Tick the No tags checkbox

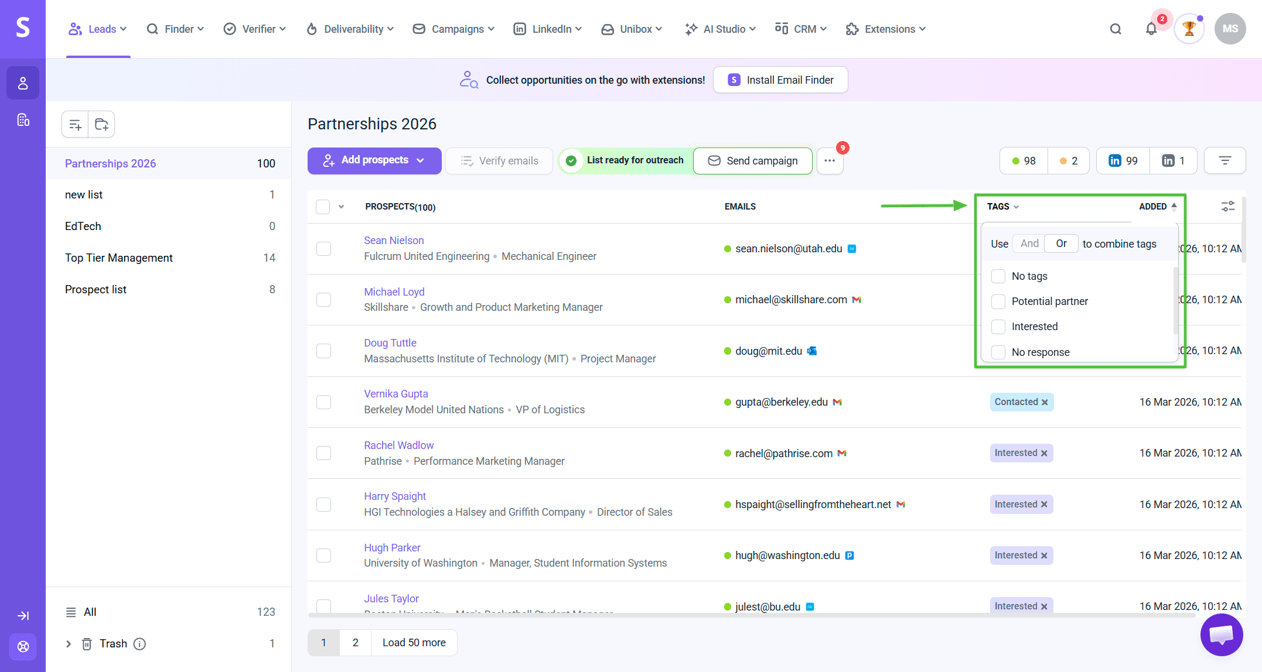998,276
